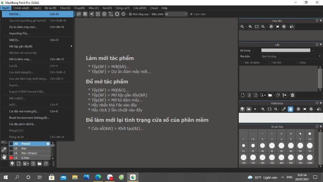This screenshot has width=323, height=182.
Task: Select the hand tool in Reference panel
Action: tap(290, 109)
